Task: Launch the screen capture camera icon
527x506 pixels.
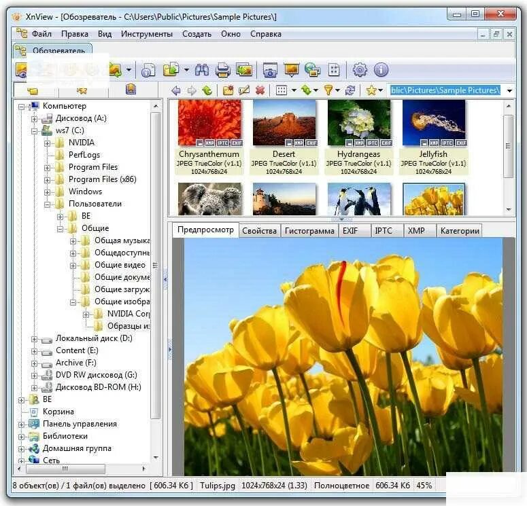Action: pos(270,70)
